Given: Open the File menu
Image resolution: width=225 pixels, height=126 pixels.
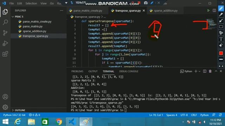Looking at the screenshot, I should point(12,3).
